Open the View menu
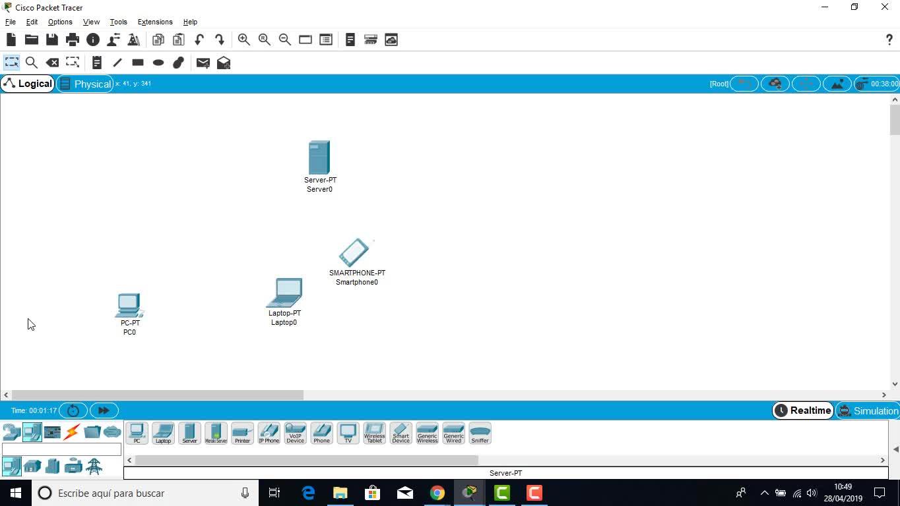 coord(91,22)
